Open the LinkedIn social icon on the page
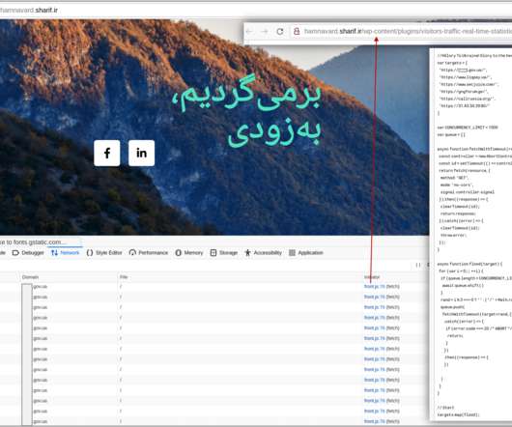Screen dimensions: 512x427 point(141,153)
